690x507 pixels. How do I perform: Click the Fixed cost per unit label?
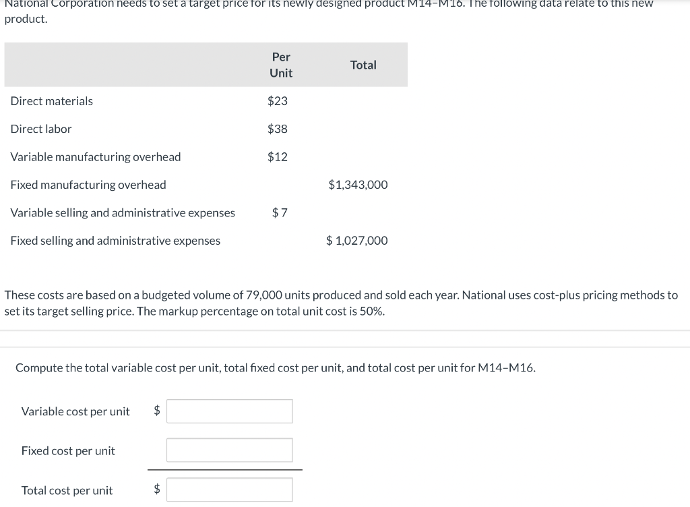point(68,450)
